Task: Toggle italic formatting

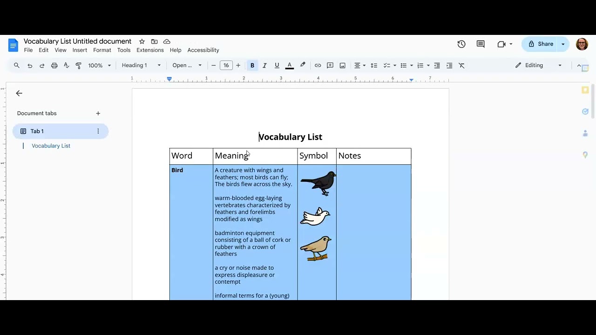Action: pyautogui.click(x=264, y=66)
